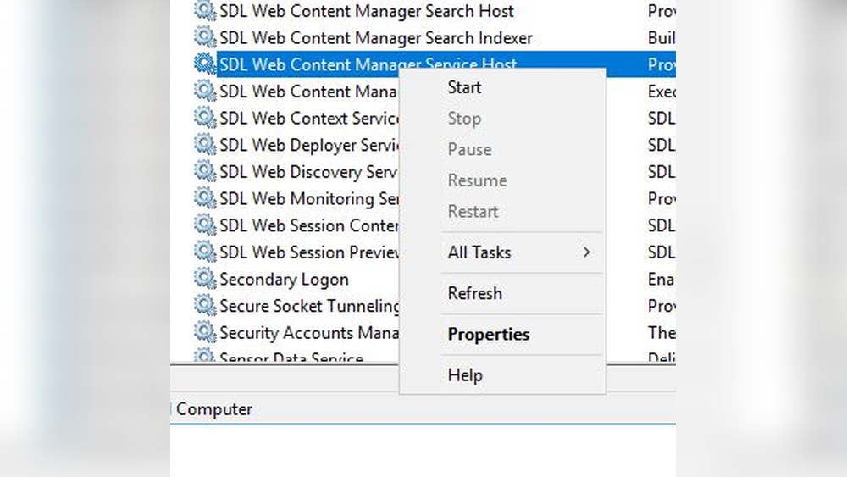Click 'Ena' description of Secondary Logon row
Viewport: 847px width, 477px height.
661,279
